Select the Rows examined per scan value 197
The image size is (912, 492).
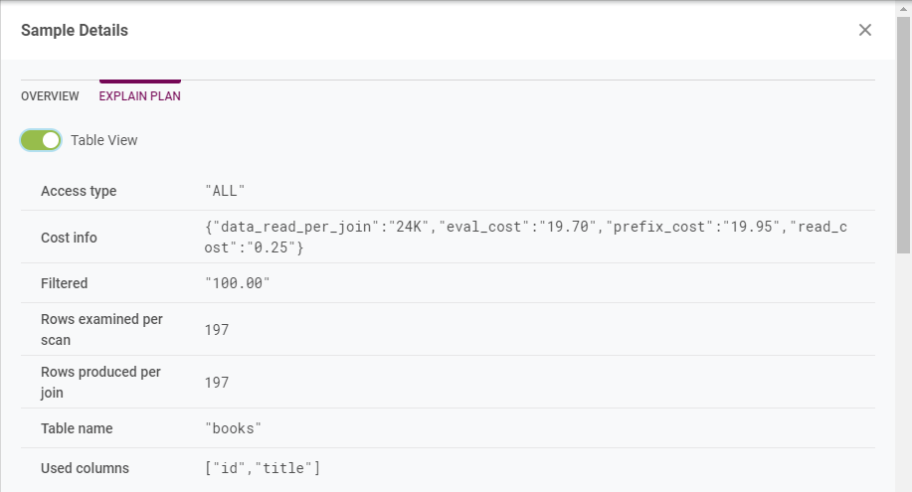(217, 329)
